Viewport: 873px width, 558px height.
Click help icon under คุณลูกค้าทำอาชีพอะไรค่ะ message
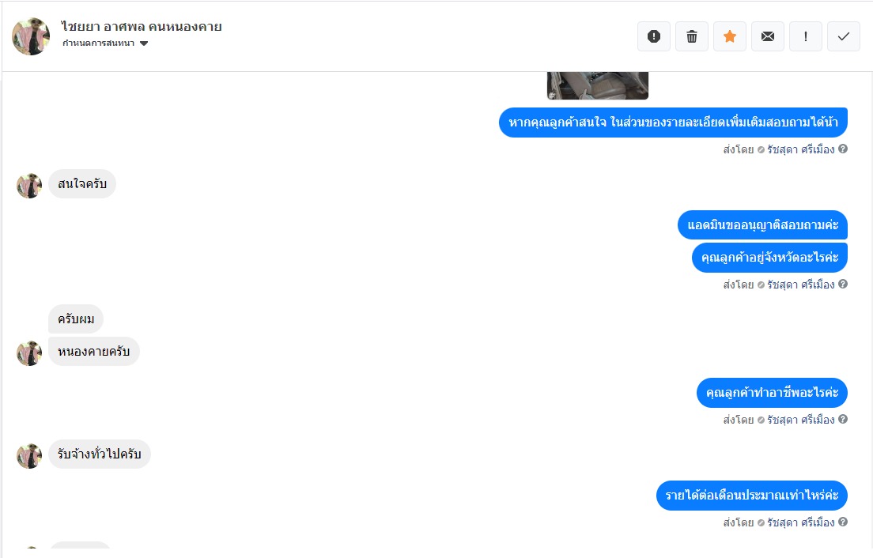pyautogui.click(x=843, y=420)
